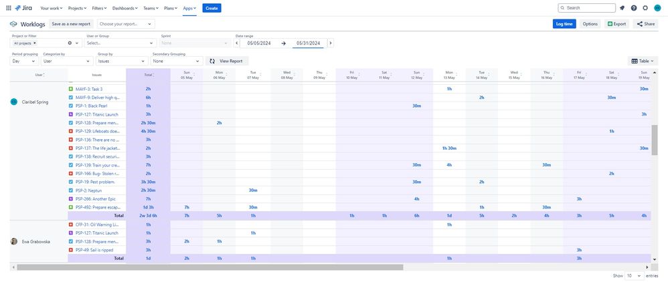668x282 pixels.
Task: Open the Options button
Action: [x=590, y=24]
